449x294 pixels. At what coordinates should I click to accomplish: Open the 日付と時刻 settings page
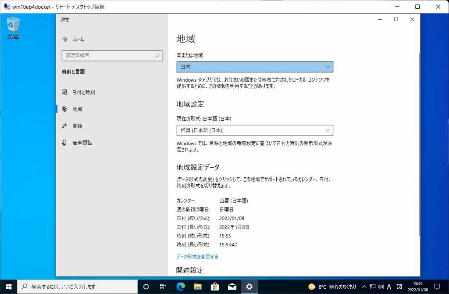pos(78,92)
